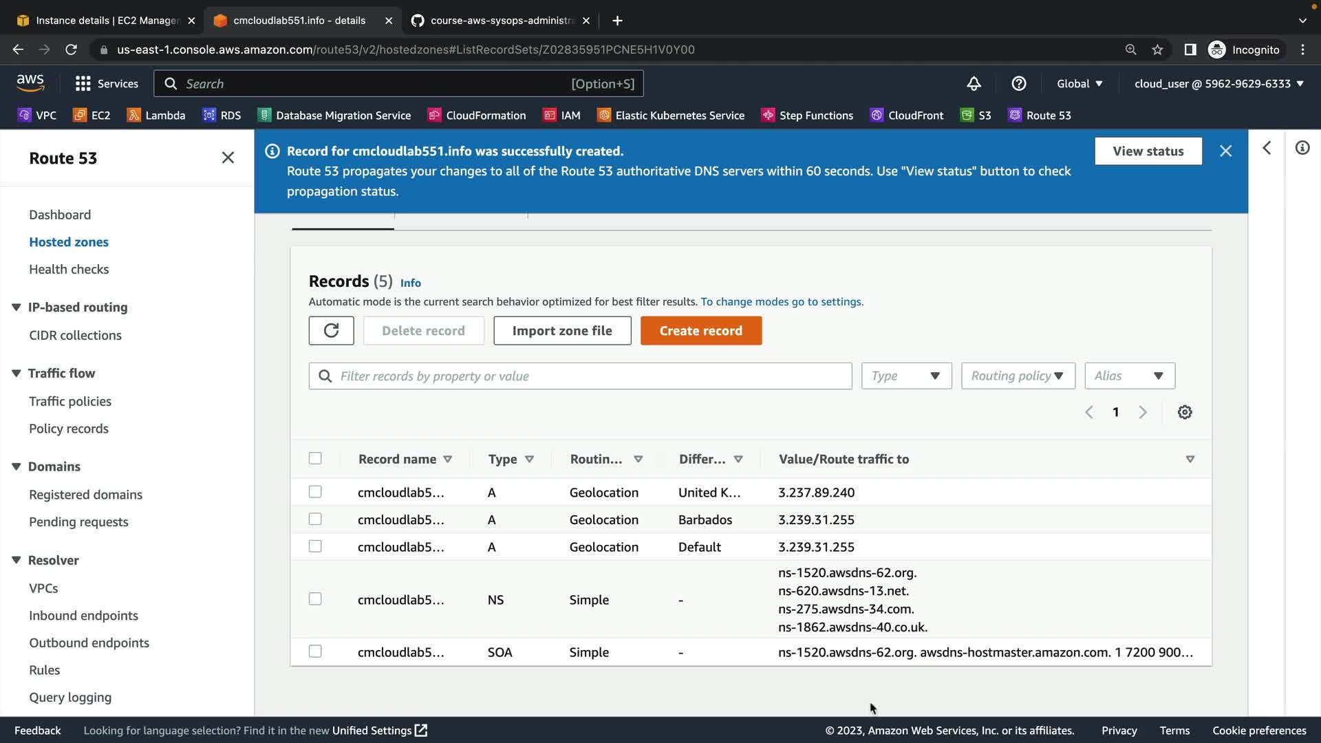
Task: Open the Type filter dropdown
Action: pyautogui.click(x=906, y=376)
